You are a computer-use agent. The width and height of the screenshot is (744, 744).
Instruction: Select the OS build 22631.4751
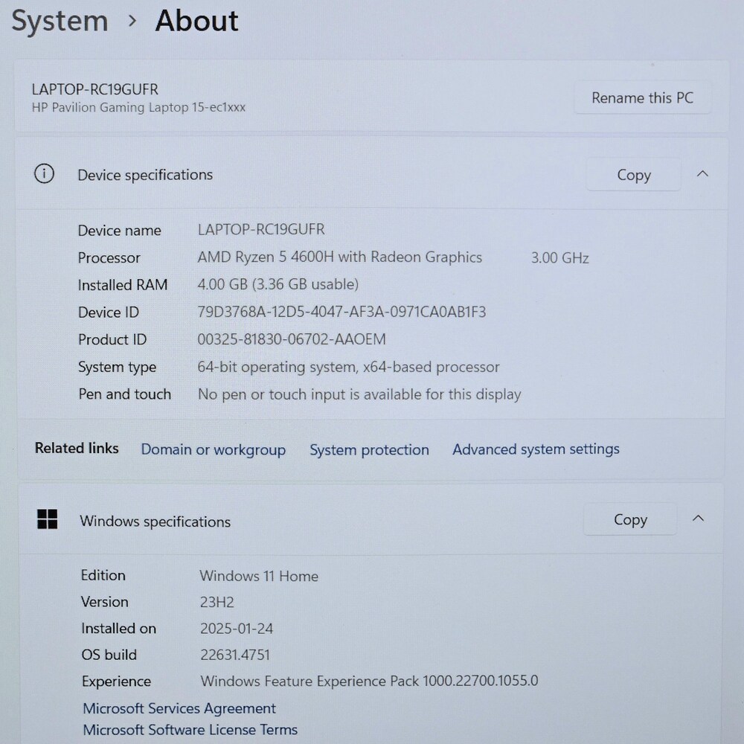(235, 655)
